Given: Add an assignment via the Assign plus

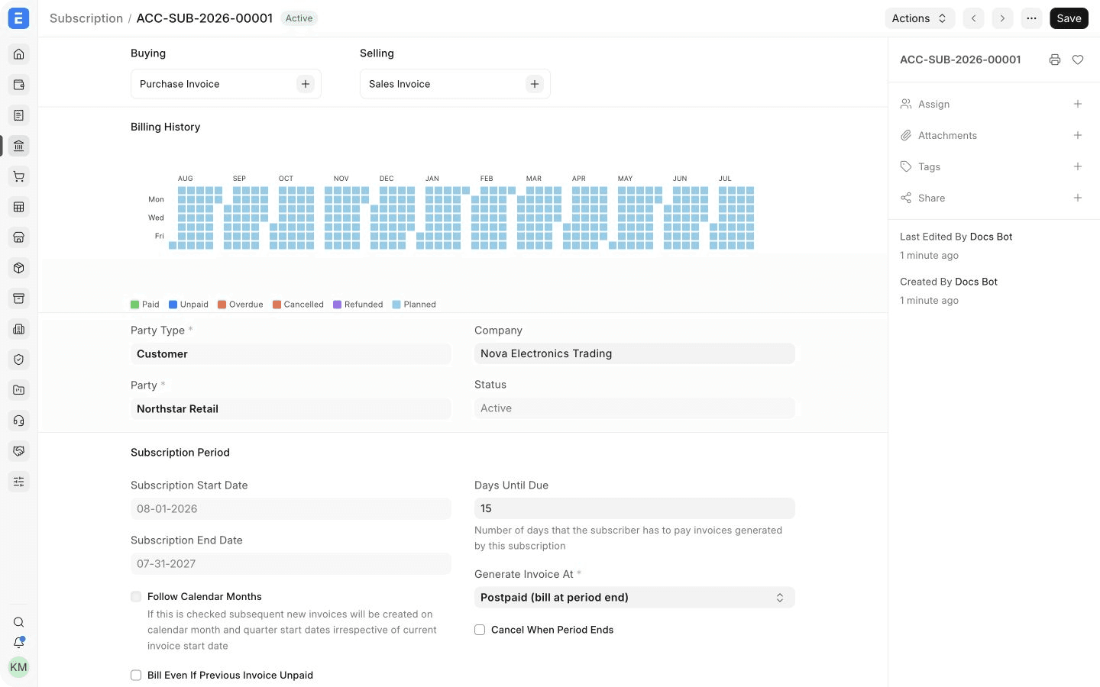Looking at the screenshot, I should tap(1078, 105).
